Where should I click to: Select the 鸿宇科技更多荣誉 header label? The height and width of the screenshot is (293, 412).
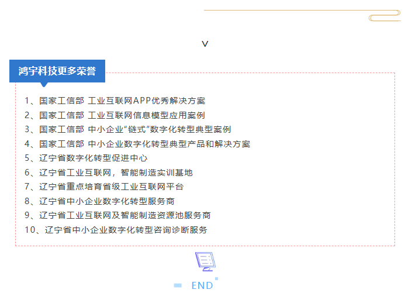(x=57, y=71)
